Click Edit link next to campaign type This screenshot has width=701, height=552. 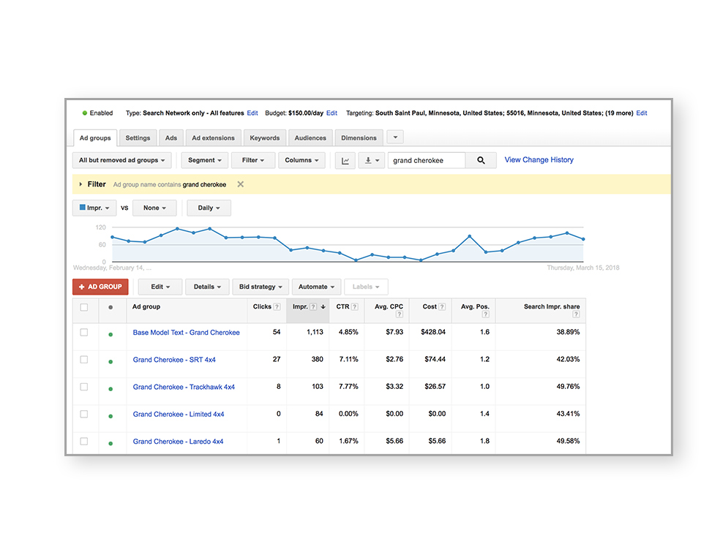pos(252,113)
